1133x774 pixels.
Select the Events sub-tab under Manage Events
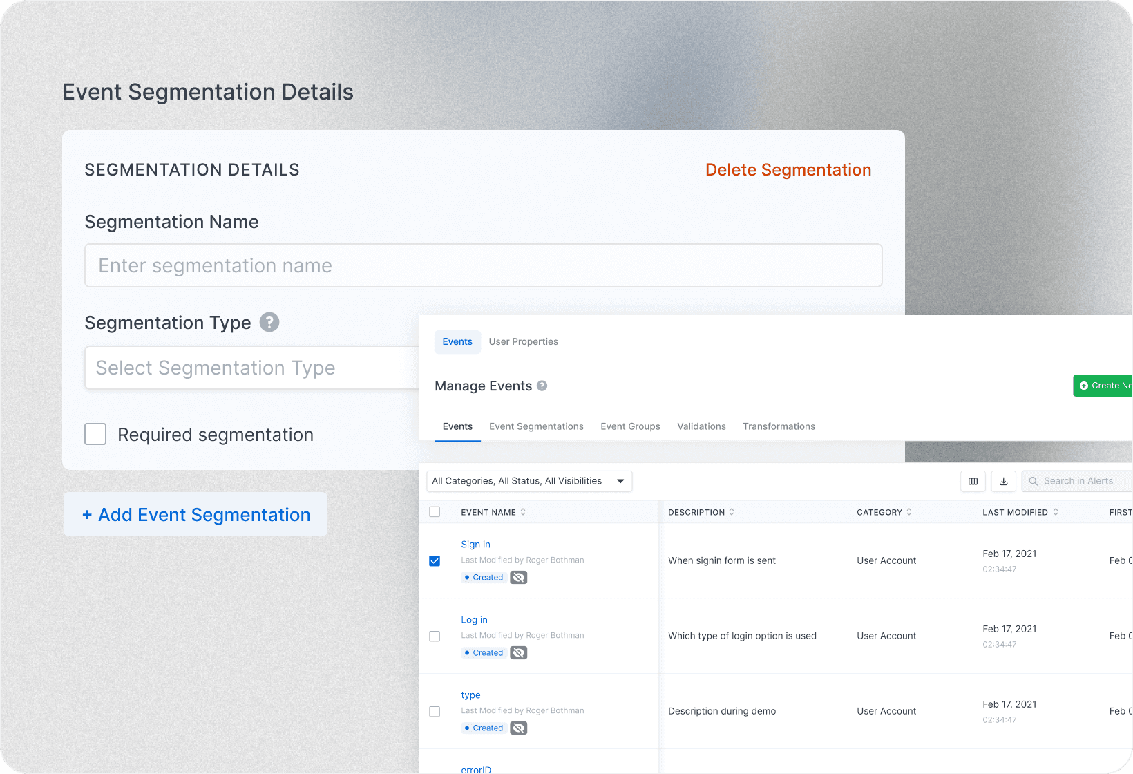457,426
